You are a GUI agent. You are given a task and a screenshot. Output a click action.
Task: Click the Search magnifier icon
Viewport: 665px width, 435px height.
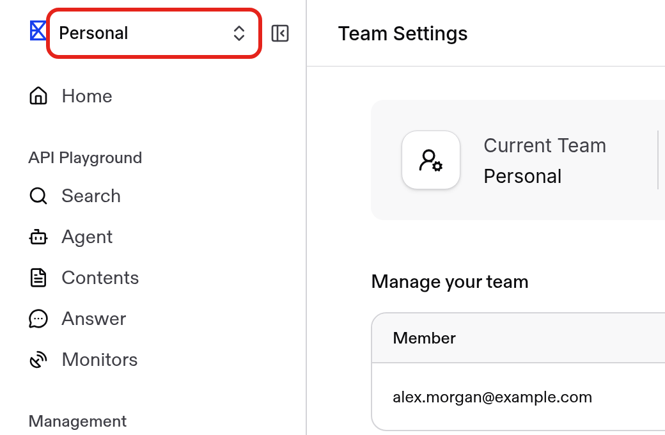click(x=38, y=196)
